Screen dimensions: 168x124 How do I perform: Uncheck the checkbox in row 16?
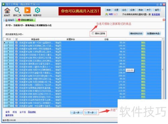(x=16, y=88)
